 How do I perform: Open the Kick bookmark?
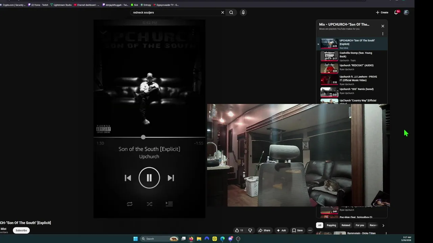[135, 5]
